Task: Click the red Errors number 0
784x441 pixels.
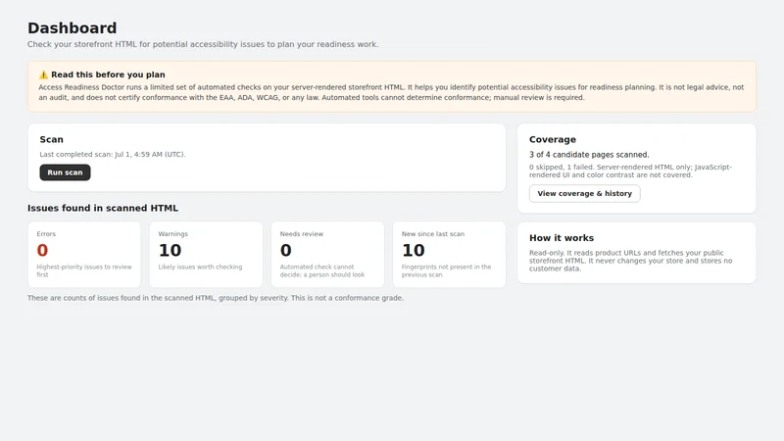Action: point(42,250)
